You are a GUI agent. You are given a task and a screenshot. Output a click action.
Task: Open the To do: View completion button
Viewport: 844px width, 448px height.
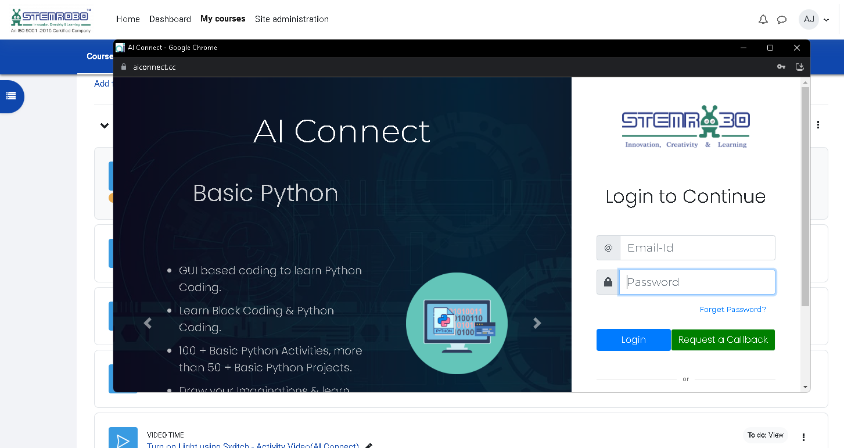[766, 435]
